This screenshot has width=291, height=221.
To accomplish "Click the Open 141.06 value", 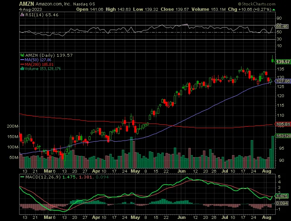I will pos(90,9).
